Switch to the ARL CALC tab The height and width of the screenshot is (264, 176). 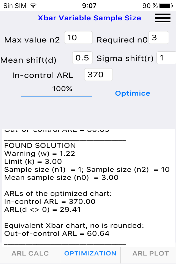tap(30, 253)
